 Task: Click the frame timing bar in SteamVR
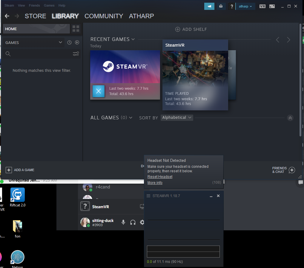click(183, 252)
